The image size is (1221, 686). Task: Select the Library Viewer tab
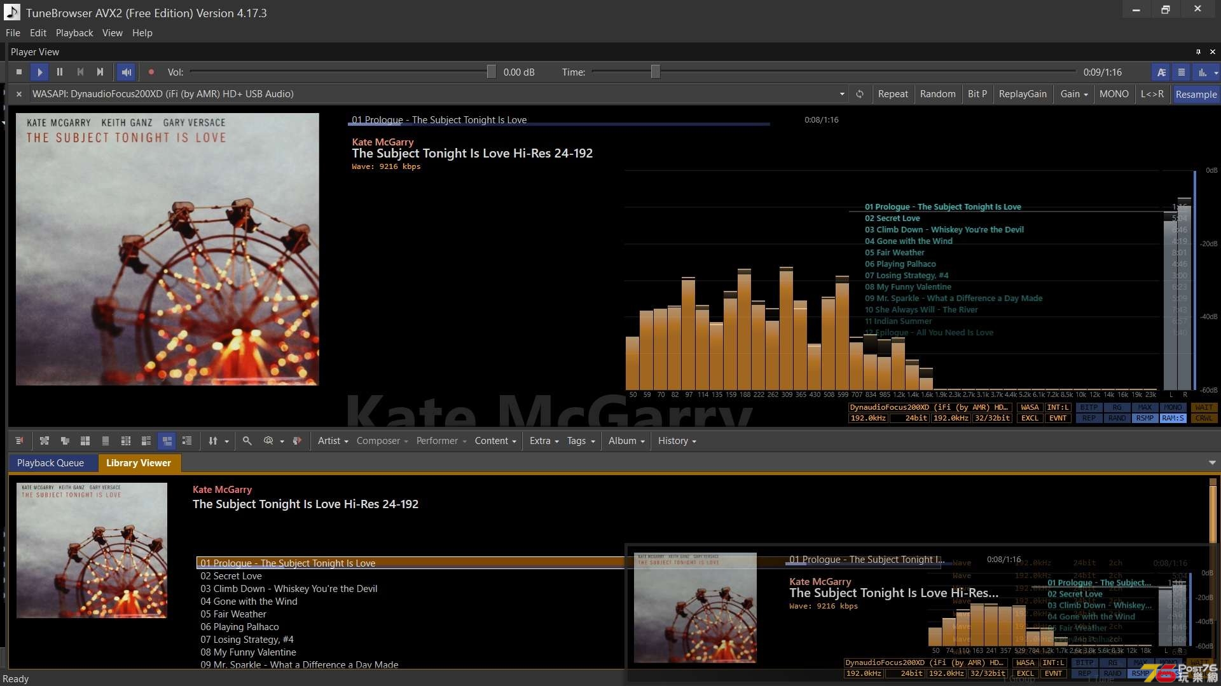(139, 463)
